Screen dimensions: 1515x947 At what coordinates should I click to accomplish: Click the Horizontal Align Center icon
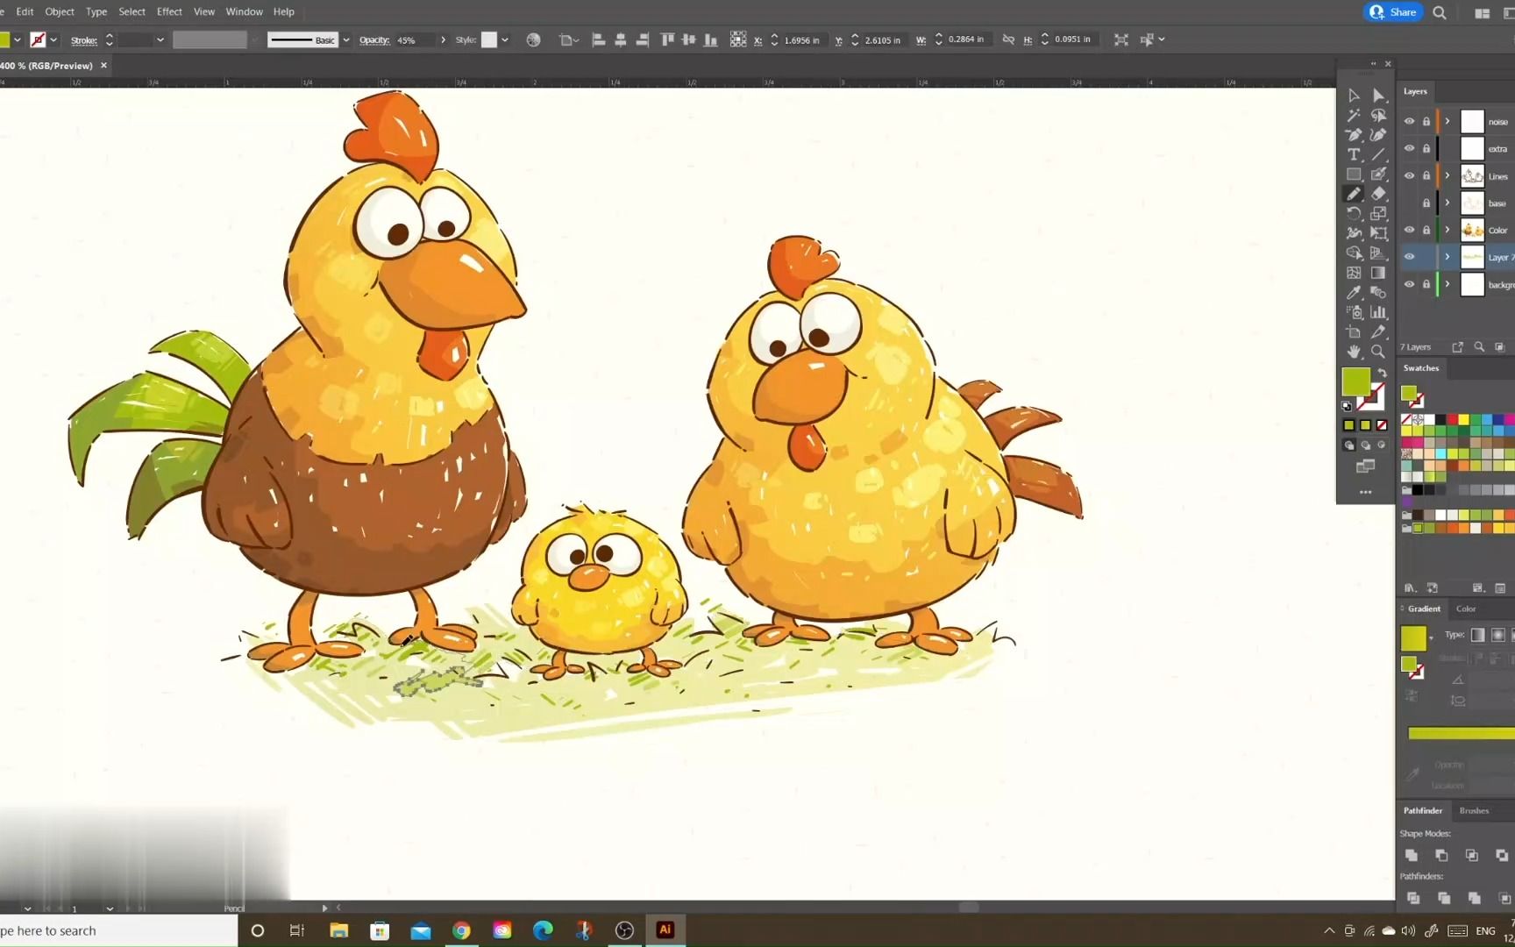(x=620, y=39)
